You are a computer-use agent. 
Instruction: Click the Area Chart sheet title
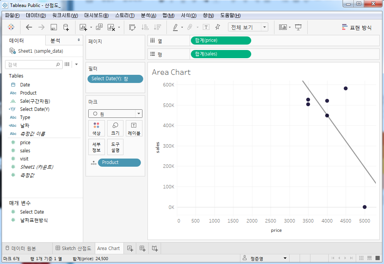171,72
